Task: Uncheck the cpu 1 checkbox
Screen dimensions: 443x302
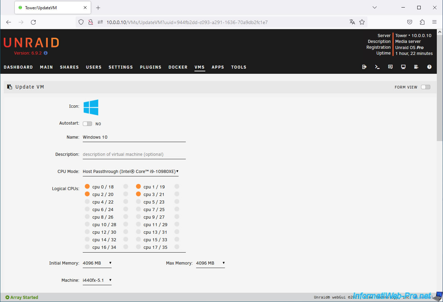Action: (x=138, y=186)
